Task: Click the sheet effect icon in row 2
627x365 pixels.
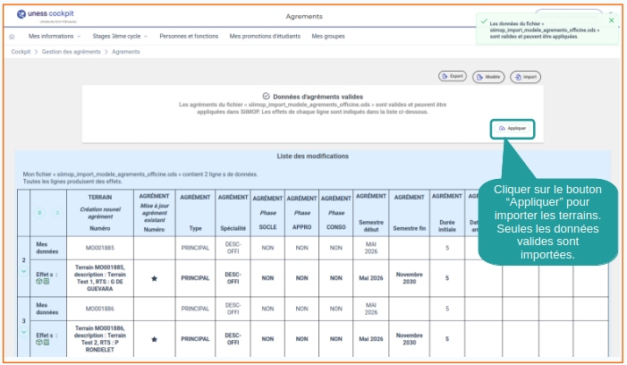Action: [x=47, y=282]
